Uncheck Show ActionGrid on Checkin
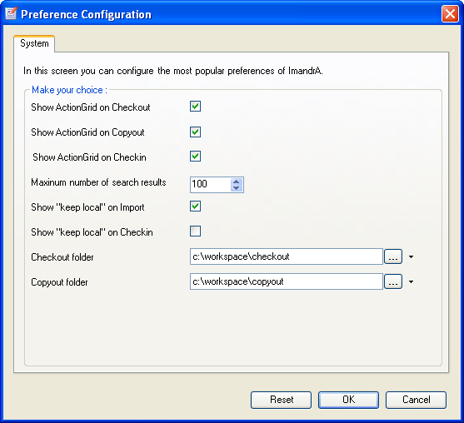 (x=195, y=157)
